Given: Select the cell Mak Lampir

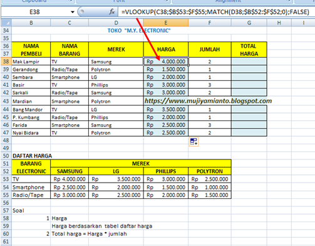Looking at the screenshot, I should click(31, 61).
